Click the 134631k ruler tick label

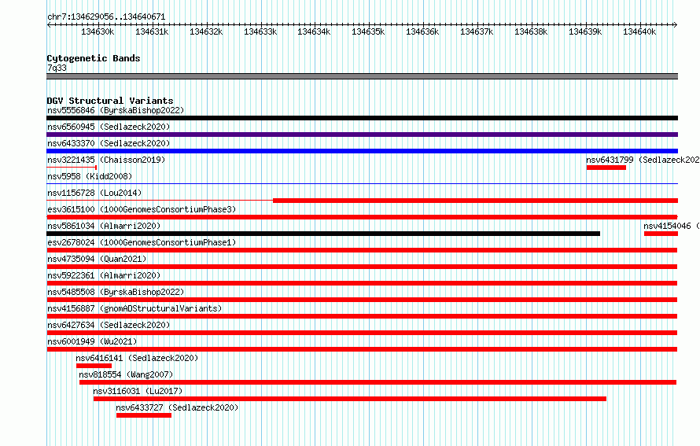click(x=152, y=32)
